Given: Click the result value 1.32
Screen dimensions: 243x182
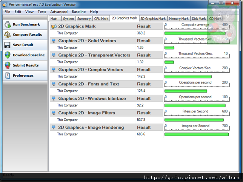Looking at the screenshot, I should [x=140, y=62].
